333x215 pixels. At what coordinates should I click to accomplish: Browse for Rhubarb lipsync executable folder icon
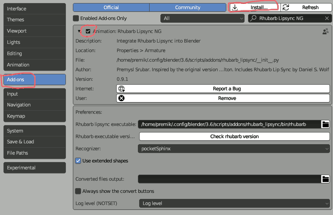pos(325,124)
